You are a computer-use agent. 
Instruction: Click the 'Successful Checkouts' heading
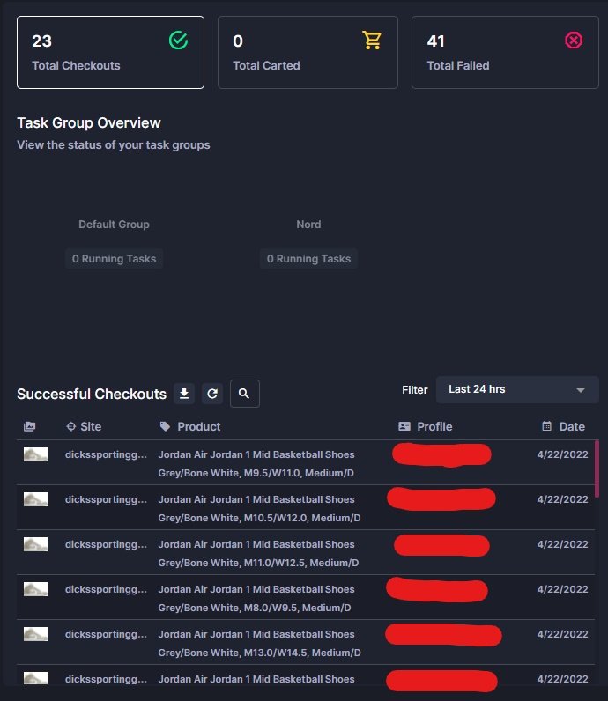(x=92, y=394)
